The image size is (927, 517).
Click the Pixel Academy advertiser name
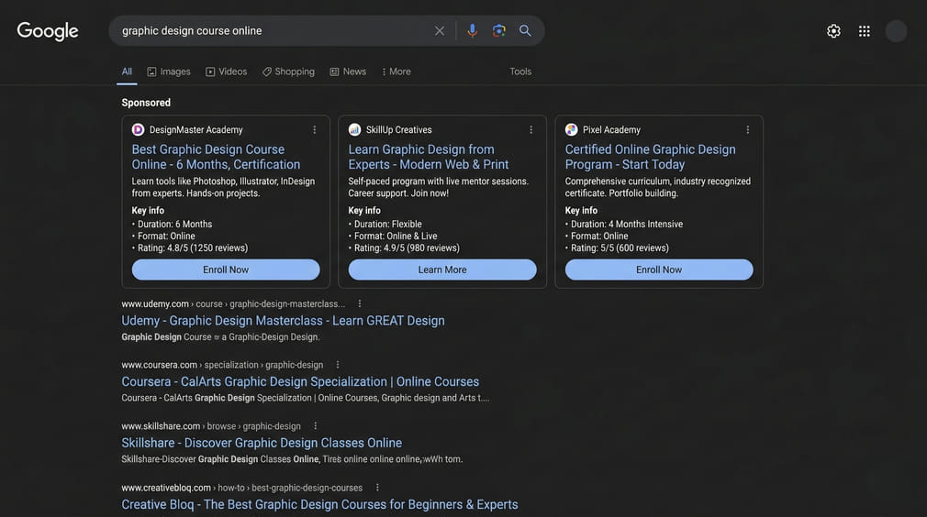[x=612, y=130]
